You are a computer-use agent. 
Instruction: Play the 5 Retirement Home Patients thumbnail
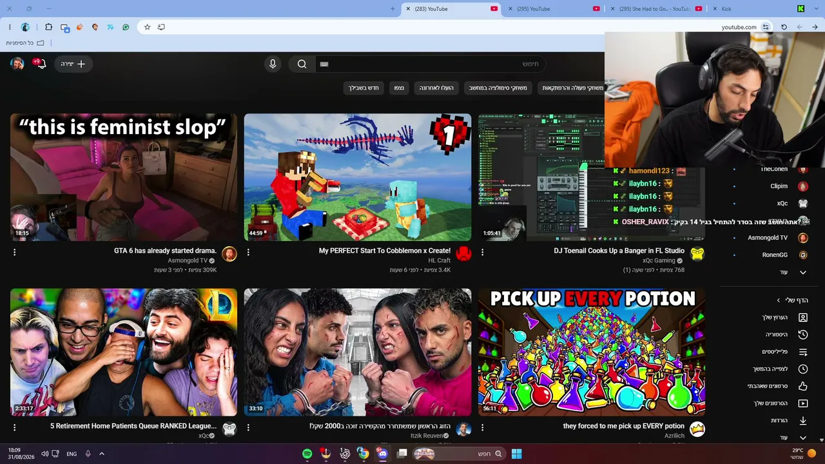[x=124, y=352]
